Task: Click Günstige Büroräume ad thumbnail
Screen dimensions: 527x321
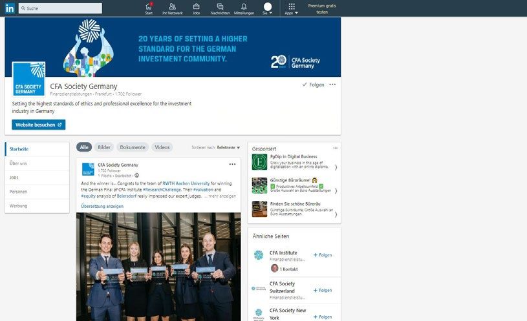Action: pos(259,185)
